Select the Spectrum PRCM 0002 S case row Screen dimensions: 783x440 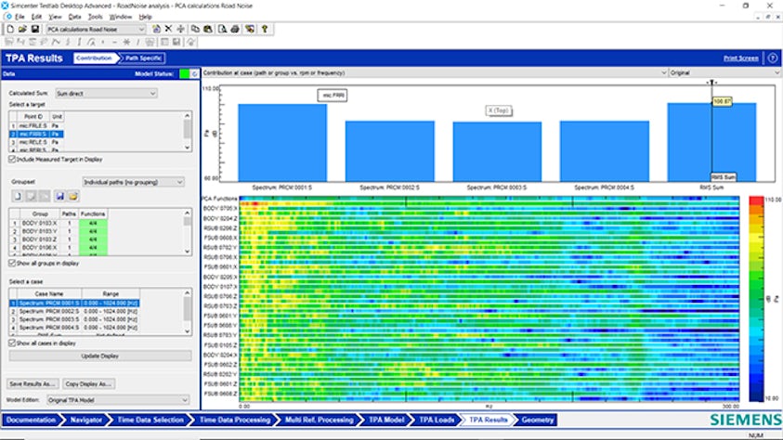tap(74, 311)
